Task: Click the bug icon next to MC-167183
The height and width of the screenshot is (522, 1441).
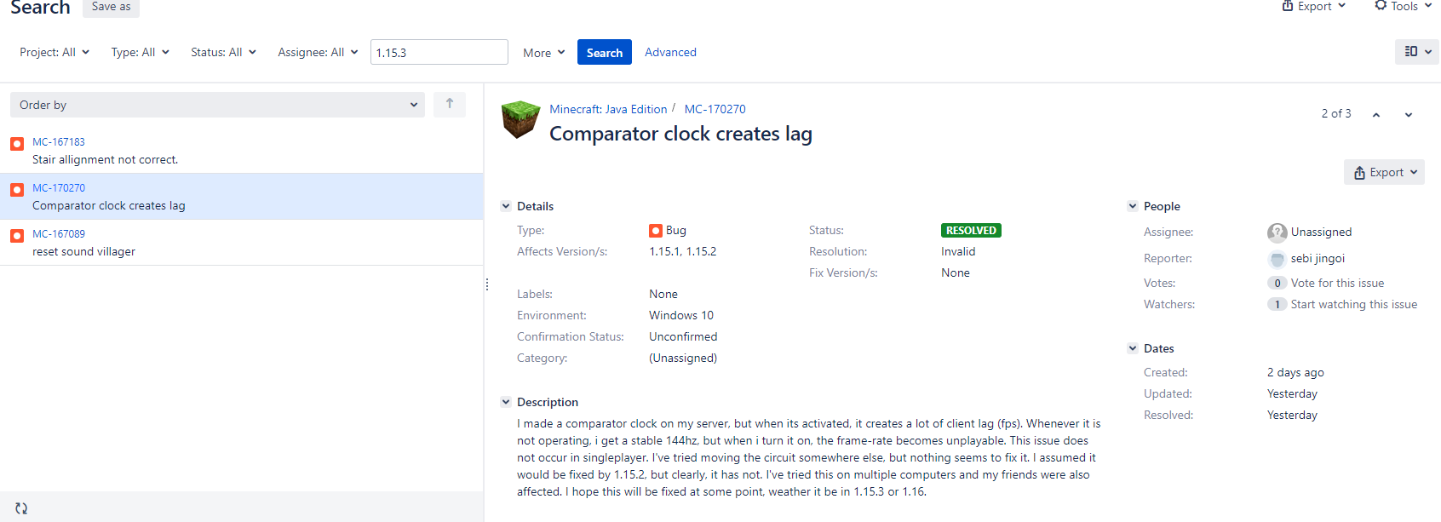Action: click(x=17, y=144)
